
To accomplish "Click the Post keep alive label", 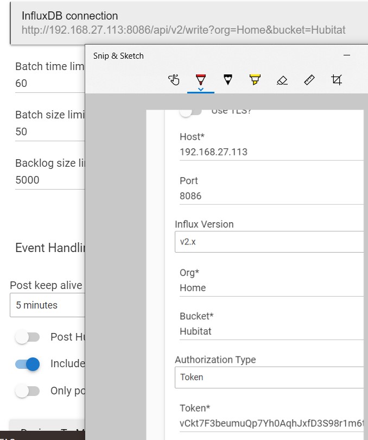I will 46,285.
